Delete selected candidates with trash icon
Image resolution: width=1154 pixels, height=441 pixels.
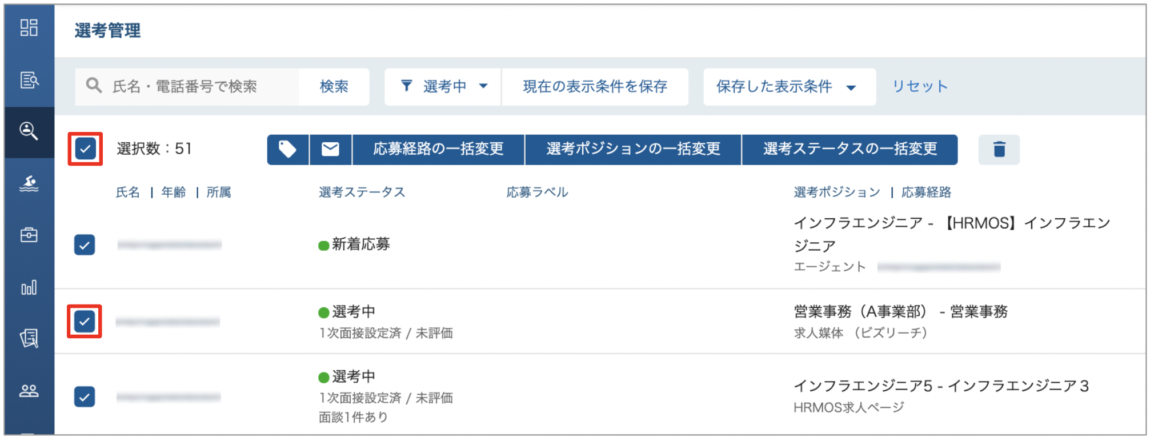999,150
